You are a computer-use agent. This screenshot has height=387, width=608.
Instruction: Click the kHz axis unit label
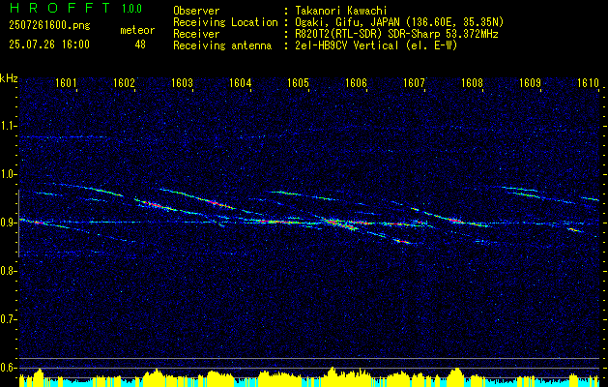(9, 78)
